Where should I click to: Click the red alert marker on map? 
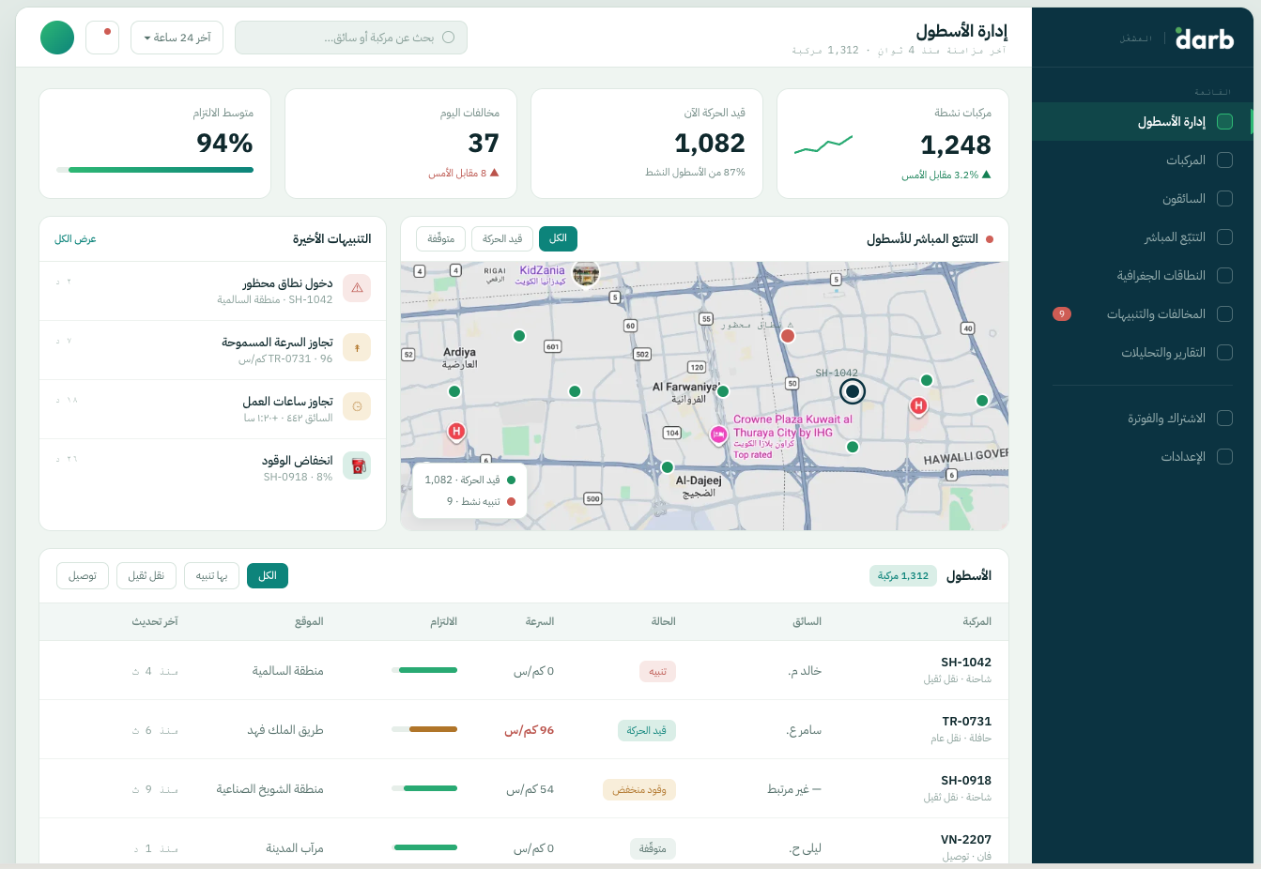(x=788, y=335)
